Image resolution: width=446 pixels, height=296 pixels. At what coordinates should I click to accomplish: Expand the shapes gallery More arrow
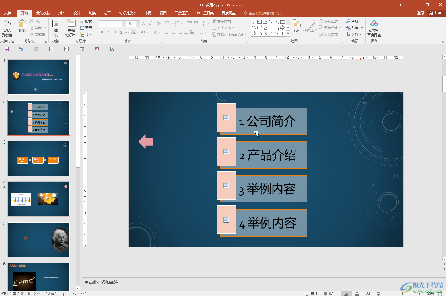pyautogui.click(x=288, y=34)
